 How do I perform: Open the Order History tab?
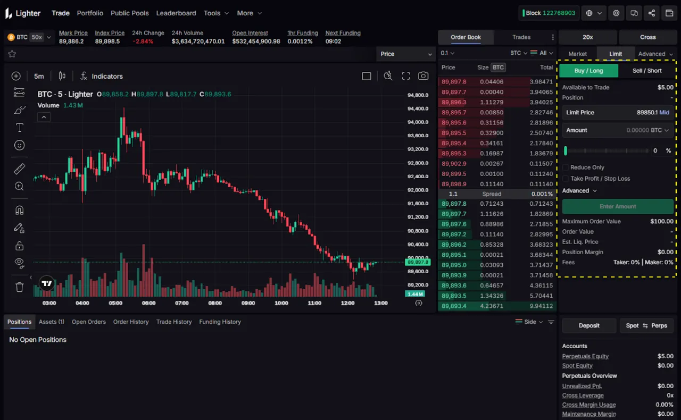131,322
